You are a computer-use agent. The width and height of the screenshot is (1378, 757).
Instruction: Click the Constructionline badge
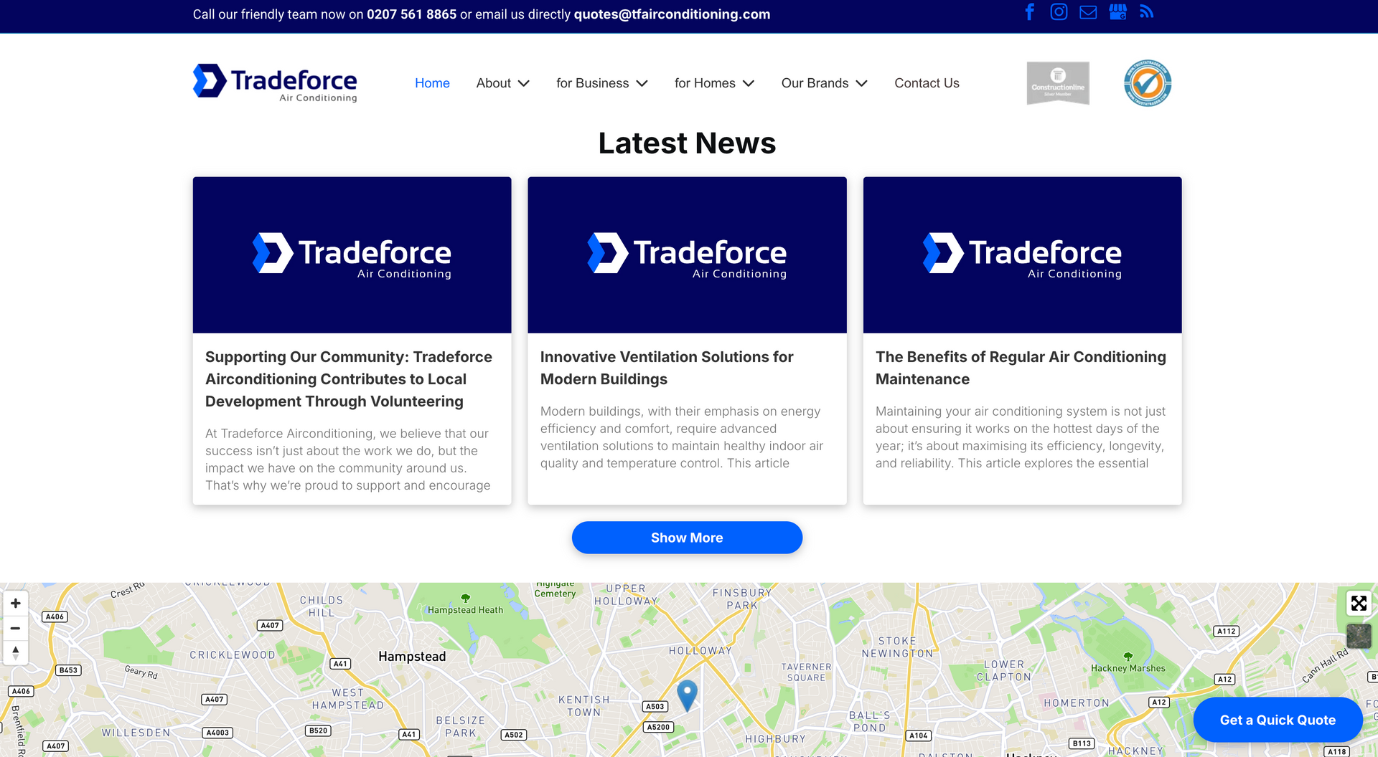click(x=1058, y=83)
